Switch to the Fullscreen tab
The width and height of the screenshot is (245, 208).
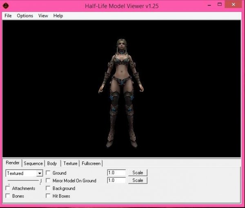click(x=91, y=164)
